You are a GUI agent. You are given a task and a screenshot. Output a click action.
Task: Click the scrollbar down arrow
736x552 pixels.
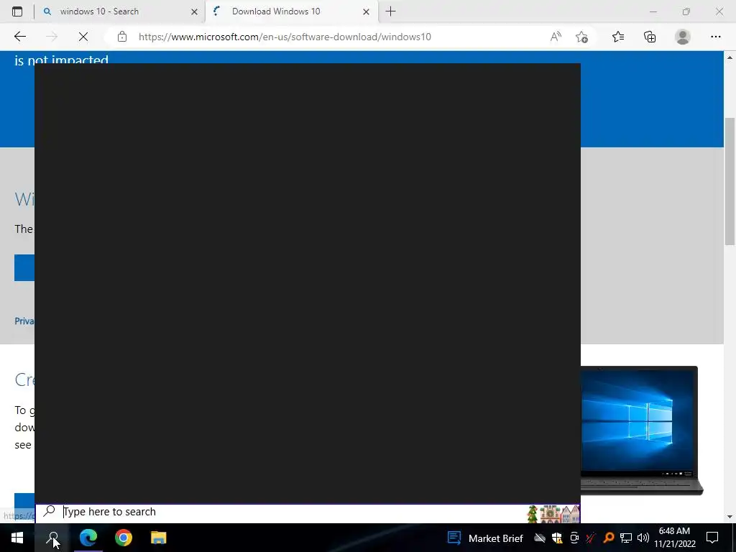click(730, 517)
